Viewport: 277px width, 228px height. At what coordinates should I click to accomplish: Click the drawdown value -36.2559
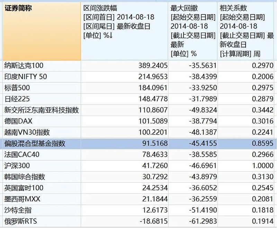(203, 199)
